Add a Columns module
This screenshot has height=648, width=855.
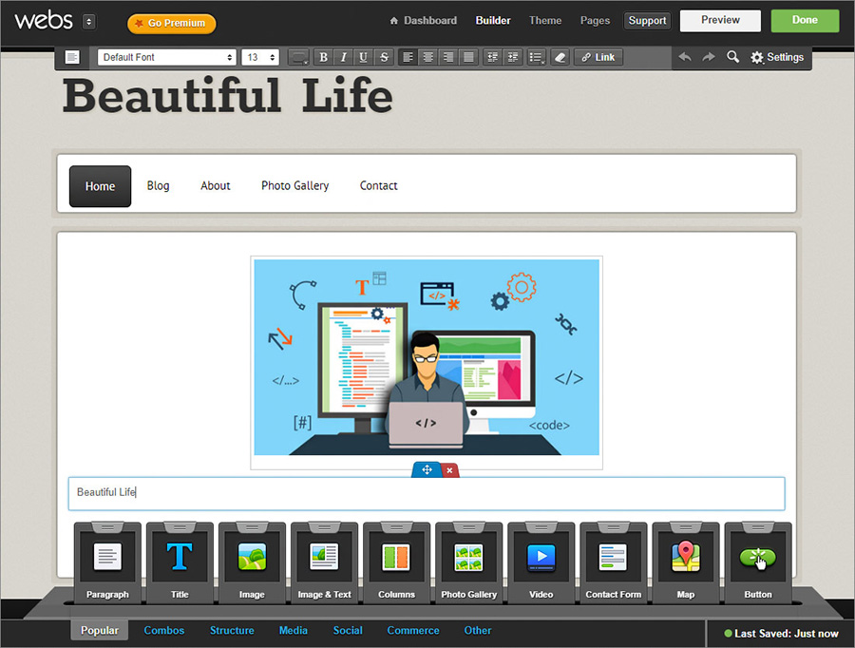(x=396, y=562)
